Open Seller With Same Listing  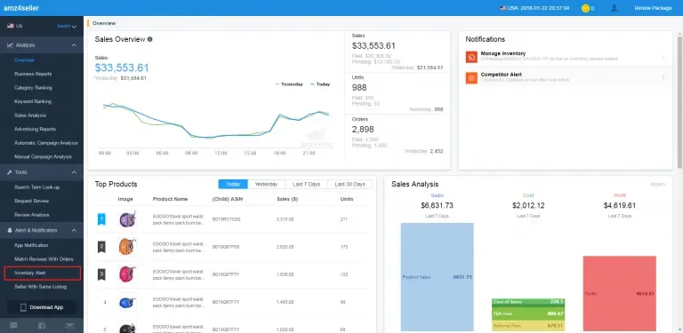point(40,287)
